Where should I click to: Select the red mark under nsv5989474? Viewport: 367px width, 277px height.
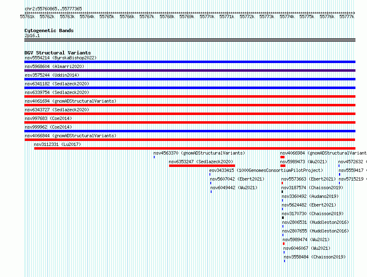coord(284,244)
